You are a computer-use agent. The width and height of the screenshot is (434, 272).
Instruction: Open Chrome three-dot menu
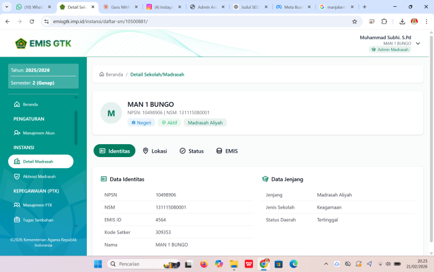pyautogui.click(x=426, y=21)
